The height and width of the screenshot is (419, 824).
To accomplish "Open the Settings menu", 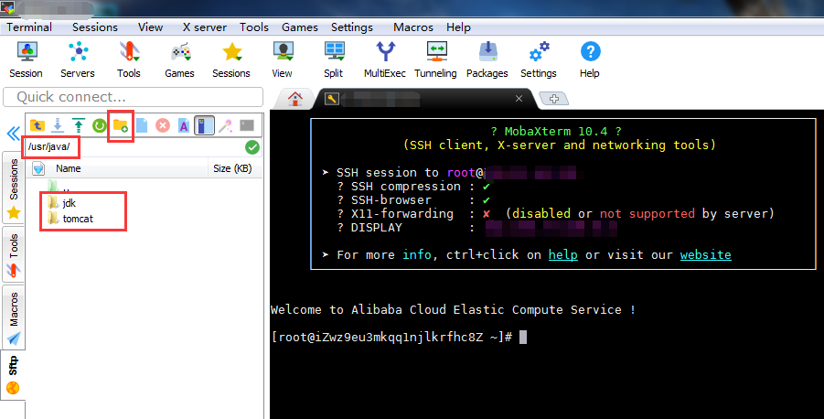I will pos(352,27).
